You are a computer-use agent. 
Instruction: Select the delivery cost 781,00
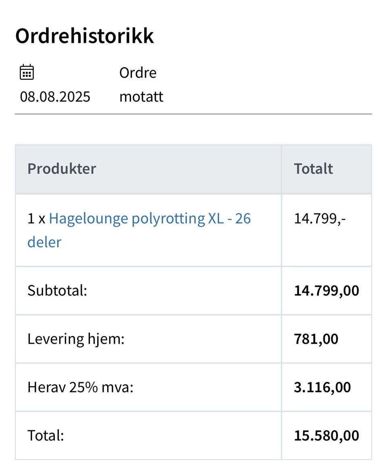[316, 339]
